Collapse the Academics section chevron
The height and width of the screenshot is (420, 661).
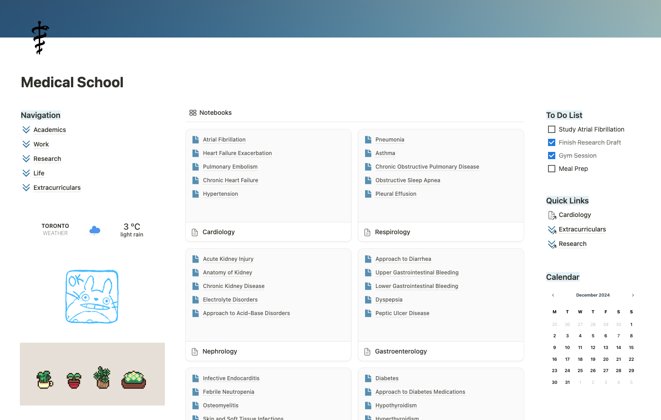[25, 130]
